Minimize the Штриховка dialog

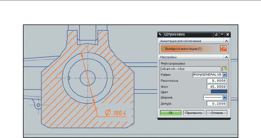[222, 34]
